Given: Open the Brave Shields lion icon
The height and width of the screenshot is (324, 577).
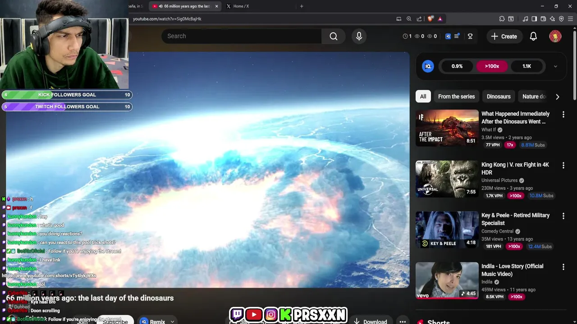Looking at the screenshot, I should (430, 19).
